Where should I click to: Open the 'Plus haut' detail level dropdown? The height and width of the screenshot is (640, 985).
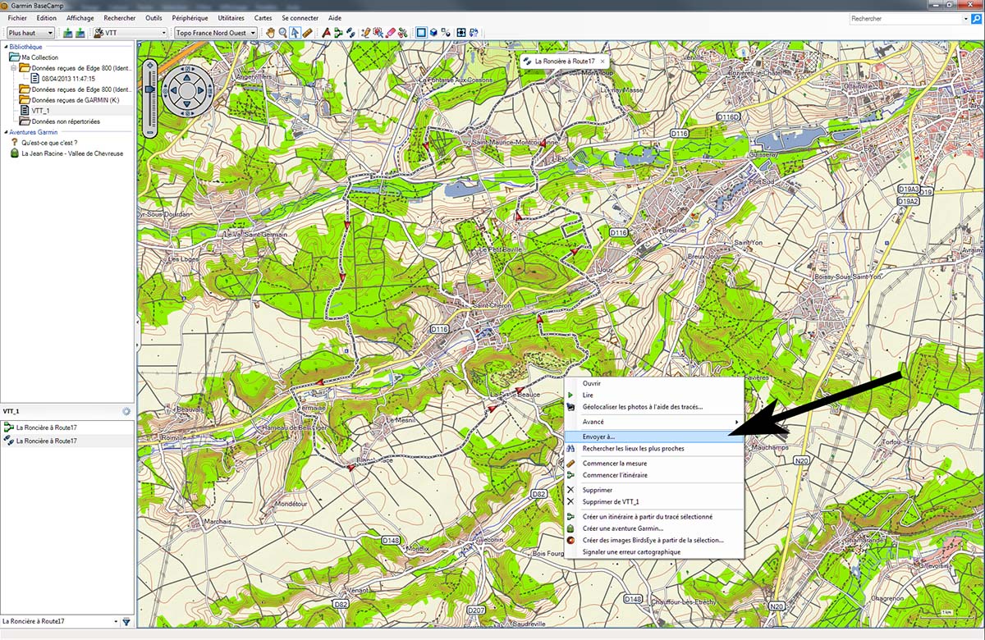pyautogui.click(x=31, y=33)
